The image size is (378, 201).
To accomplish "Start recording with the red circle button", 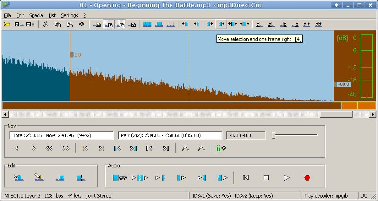I will point(307,178).
